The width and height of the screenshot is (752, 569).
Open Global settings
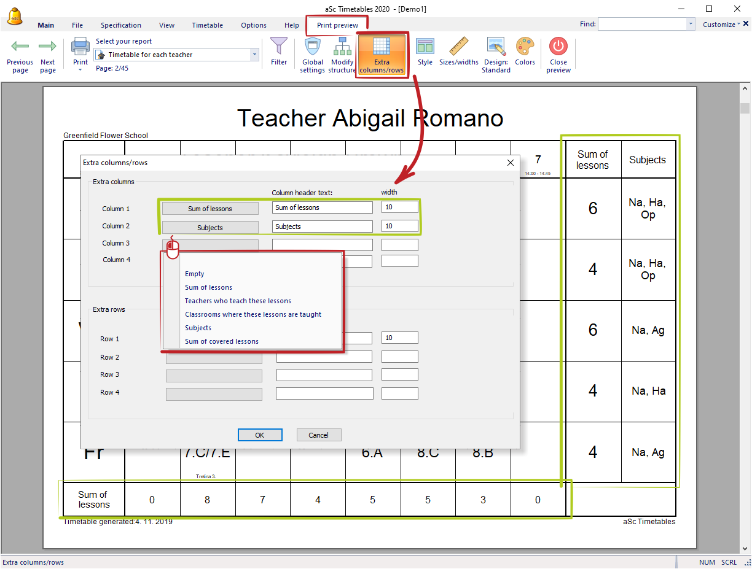[x=312, y=47]
